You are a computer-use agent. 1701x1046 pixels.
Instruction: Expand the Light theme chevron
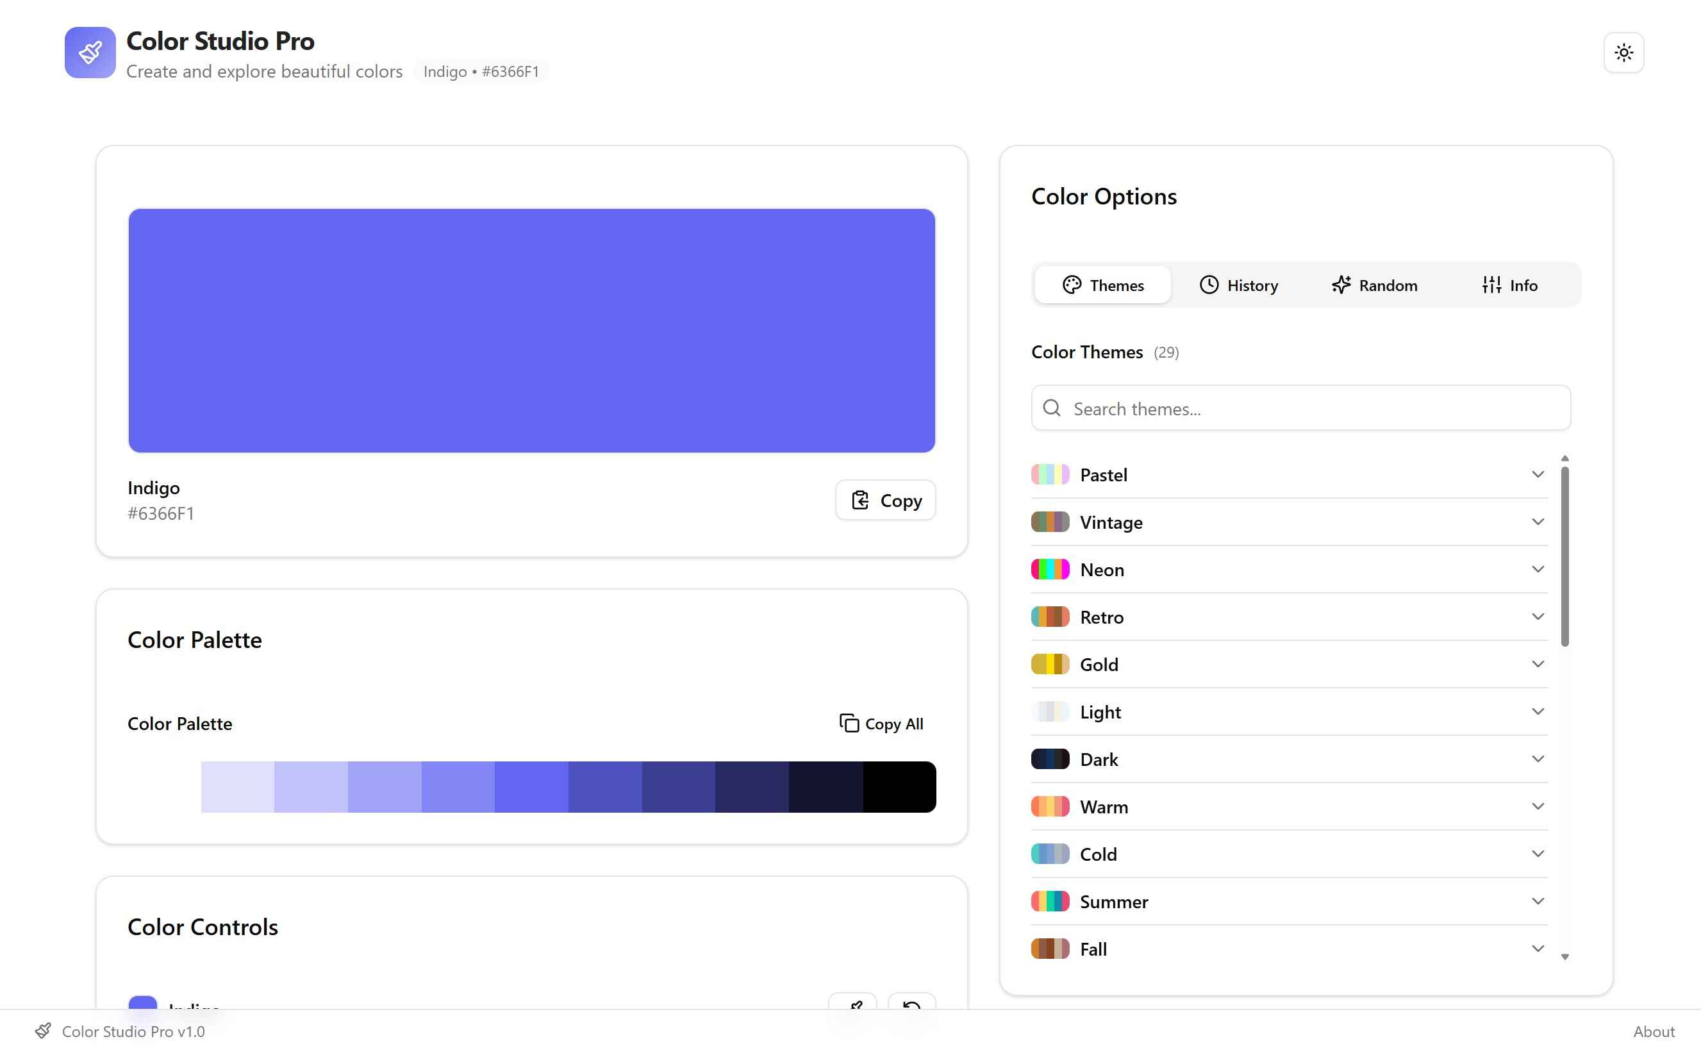tap(1538, 711)
